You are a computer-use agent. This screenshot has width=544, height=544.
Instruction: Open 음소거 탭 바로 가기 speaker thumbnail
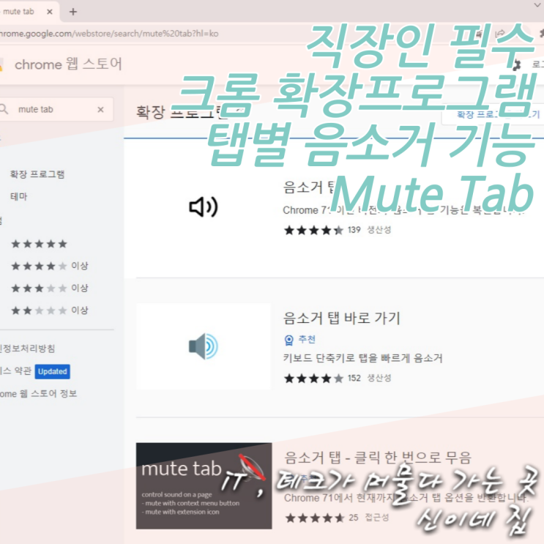point(204,346)
